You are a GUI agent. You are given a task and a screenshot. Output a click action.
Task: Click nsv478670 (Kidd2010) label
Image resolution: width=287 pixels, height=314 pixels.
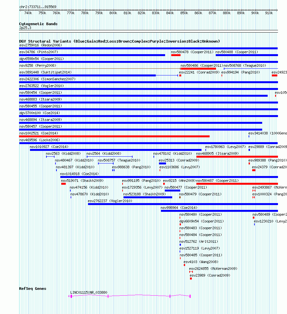pos(90,194)
